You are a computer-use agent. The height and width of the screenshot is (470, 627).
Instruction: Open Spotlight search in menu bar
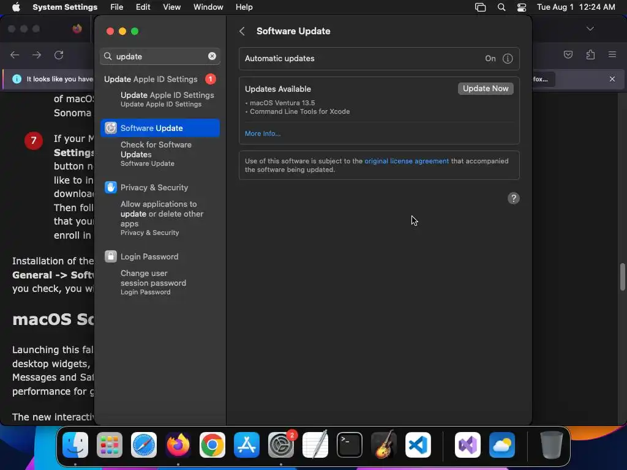[x=501, y=7]
